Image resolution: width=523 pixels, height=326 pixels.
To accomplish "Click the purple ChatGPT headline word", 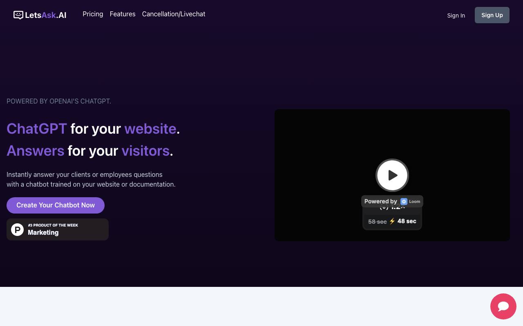I will coord(37,129).
